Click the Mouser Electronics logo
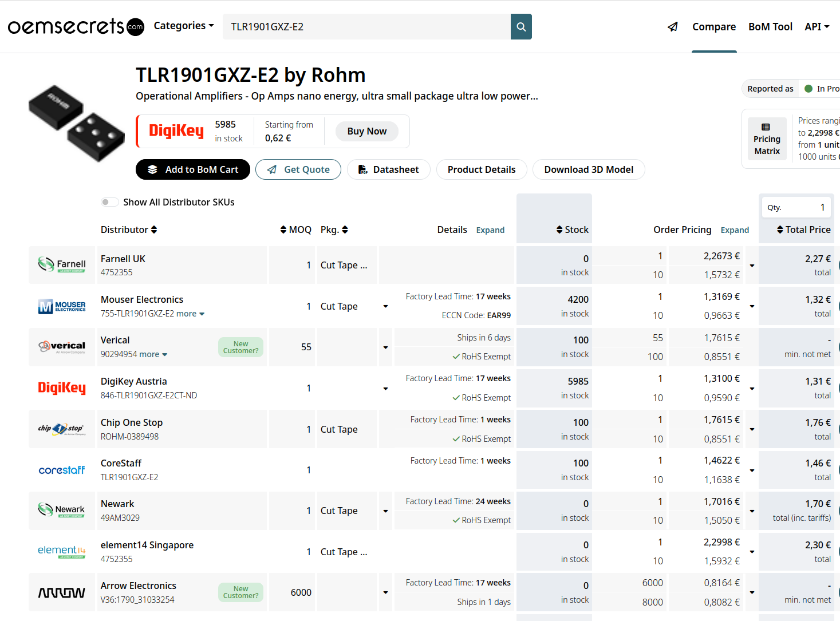 click(x=62, y=306)
